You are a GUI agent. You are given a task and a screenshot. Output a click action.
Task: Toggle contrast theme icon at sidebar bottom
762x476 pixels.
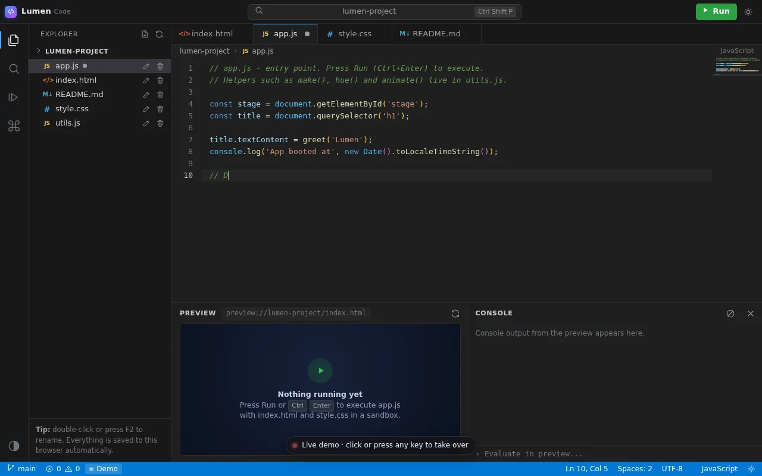tap(14, 446)
